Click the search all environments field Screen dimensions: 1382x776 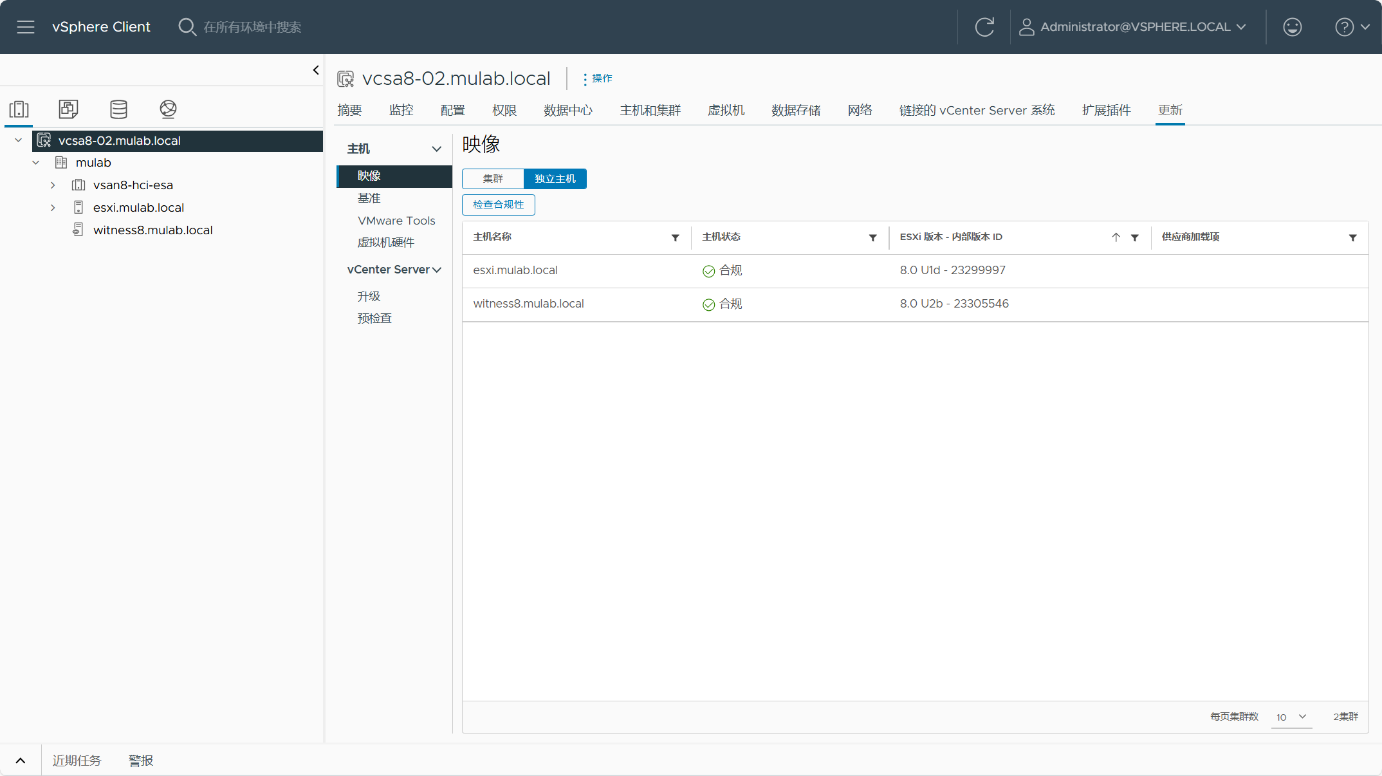pos(252,27)
